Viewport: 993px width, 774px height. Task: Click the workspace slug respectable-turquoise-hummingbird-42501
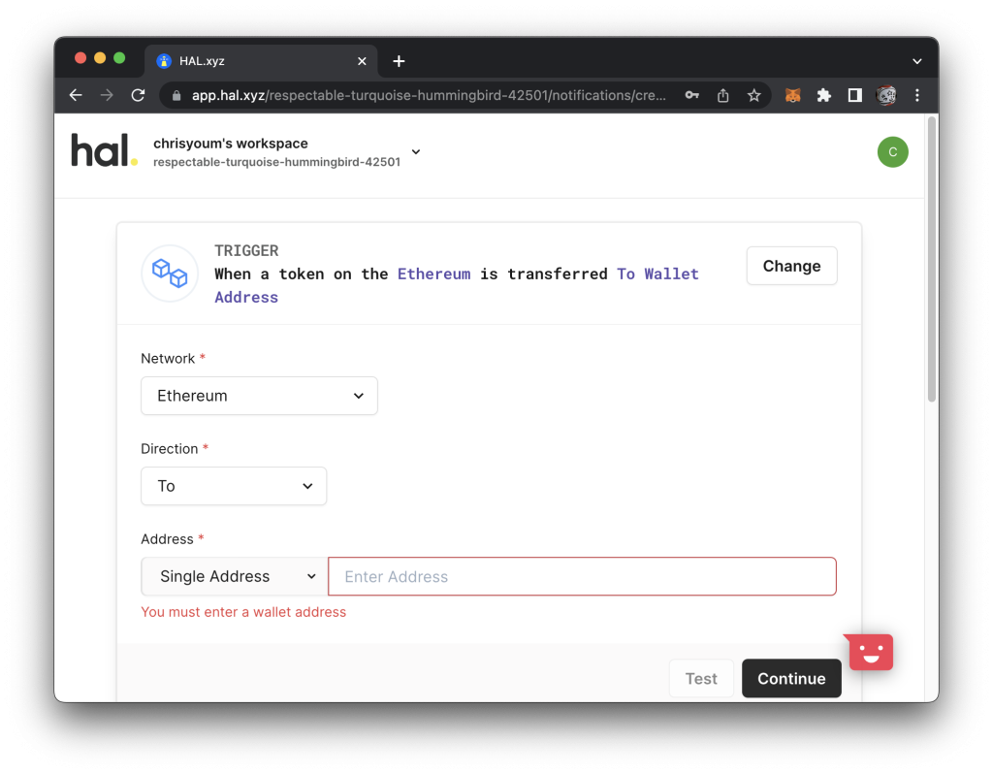276,162
